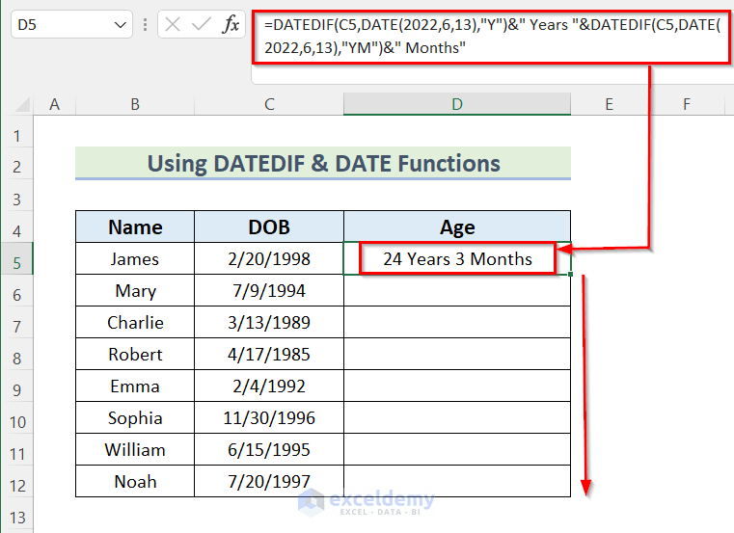The width and height of the screenshot is (734, 533).
Task: Select the empty Age cell for Noah
Action: [x=457, y=482]
